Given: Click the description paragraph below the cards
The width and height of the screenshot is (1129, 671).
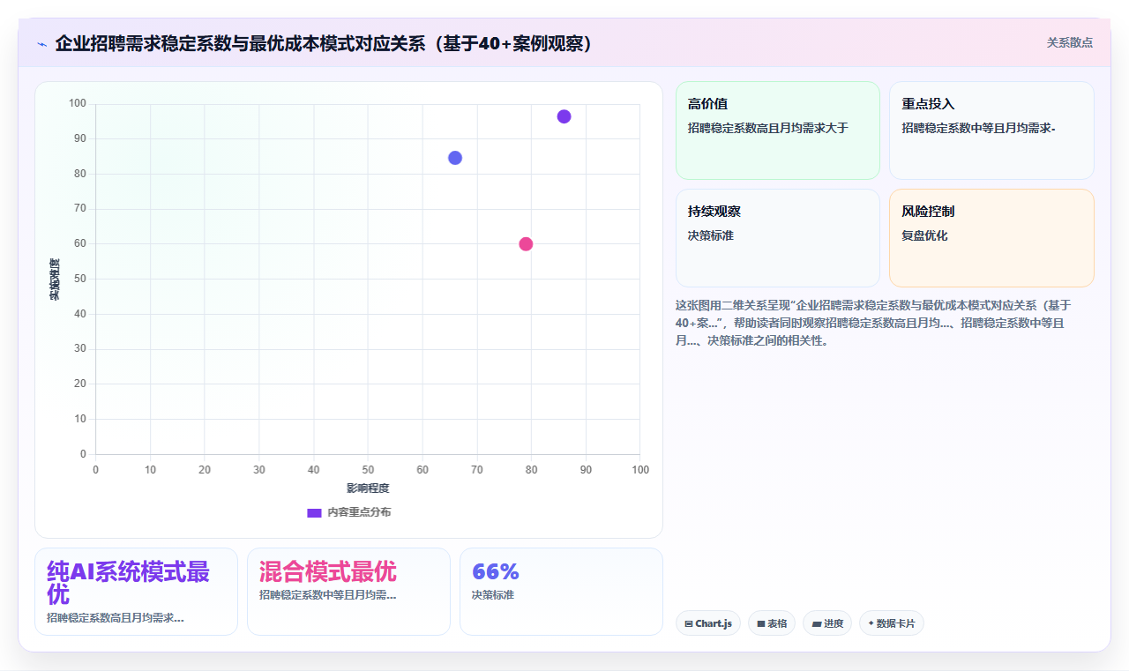Looking at the screenshot, I should (874, 323).
